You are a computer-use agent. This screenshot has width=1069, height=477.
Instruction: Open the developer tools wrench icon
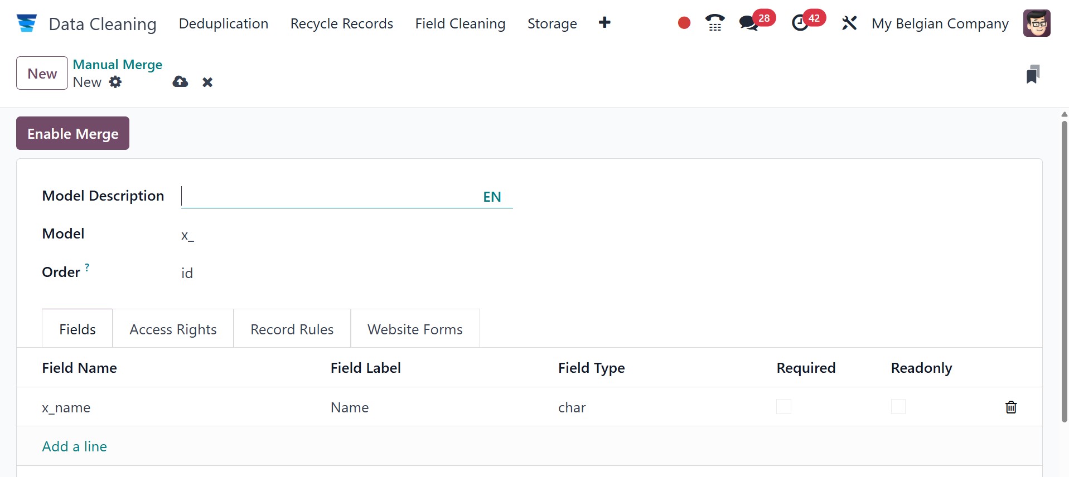(x=849, y=23)
